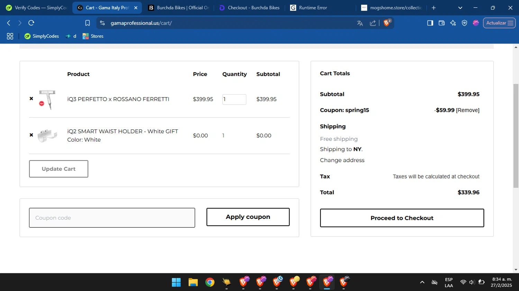
Task: Remove iQ3 PERFETTO from cart
Action: (31, 99)
